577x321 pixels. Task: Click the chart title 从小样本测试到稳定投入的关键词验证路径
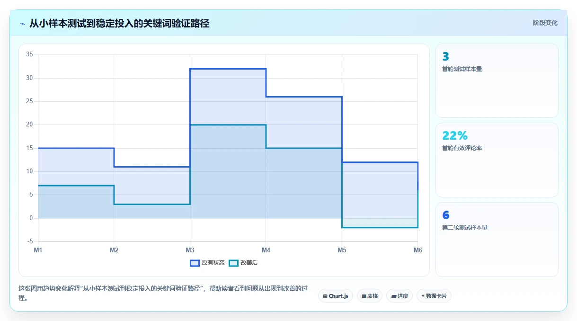pyautogui.click(x=119, y=23)
